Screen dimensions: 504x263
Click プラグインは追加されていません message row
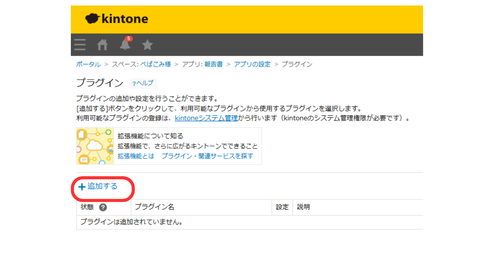[x=250, y=222]
